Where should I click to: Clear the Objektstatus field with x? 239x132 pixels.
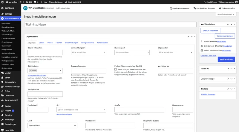(61, 71)
